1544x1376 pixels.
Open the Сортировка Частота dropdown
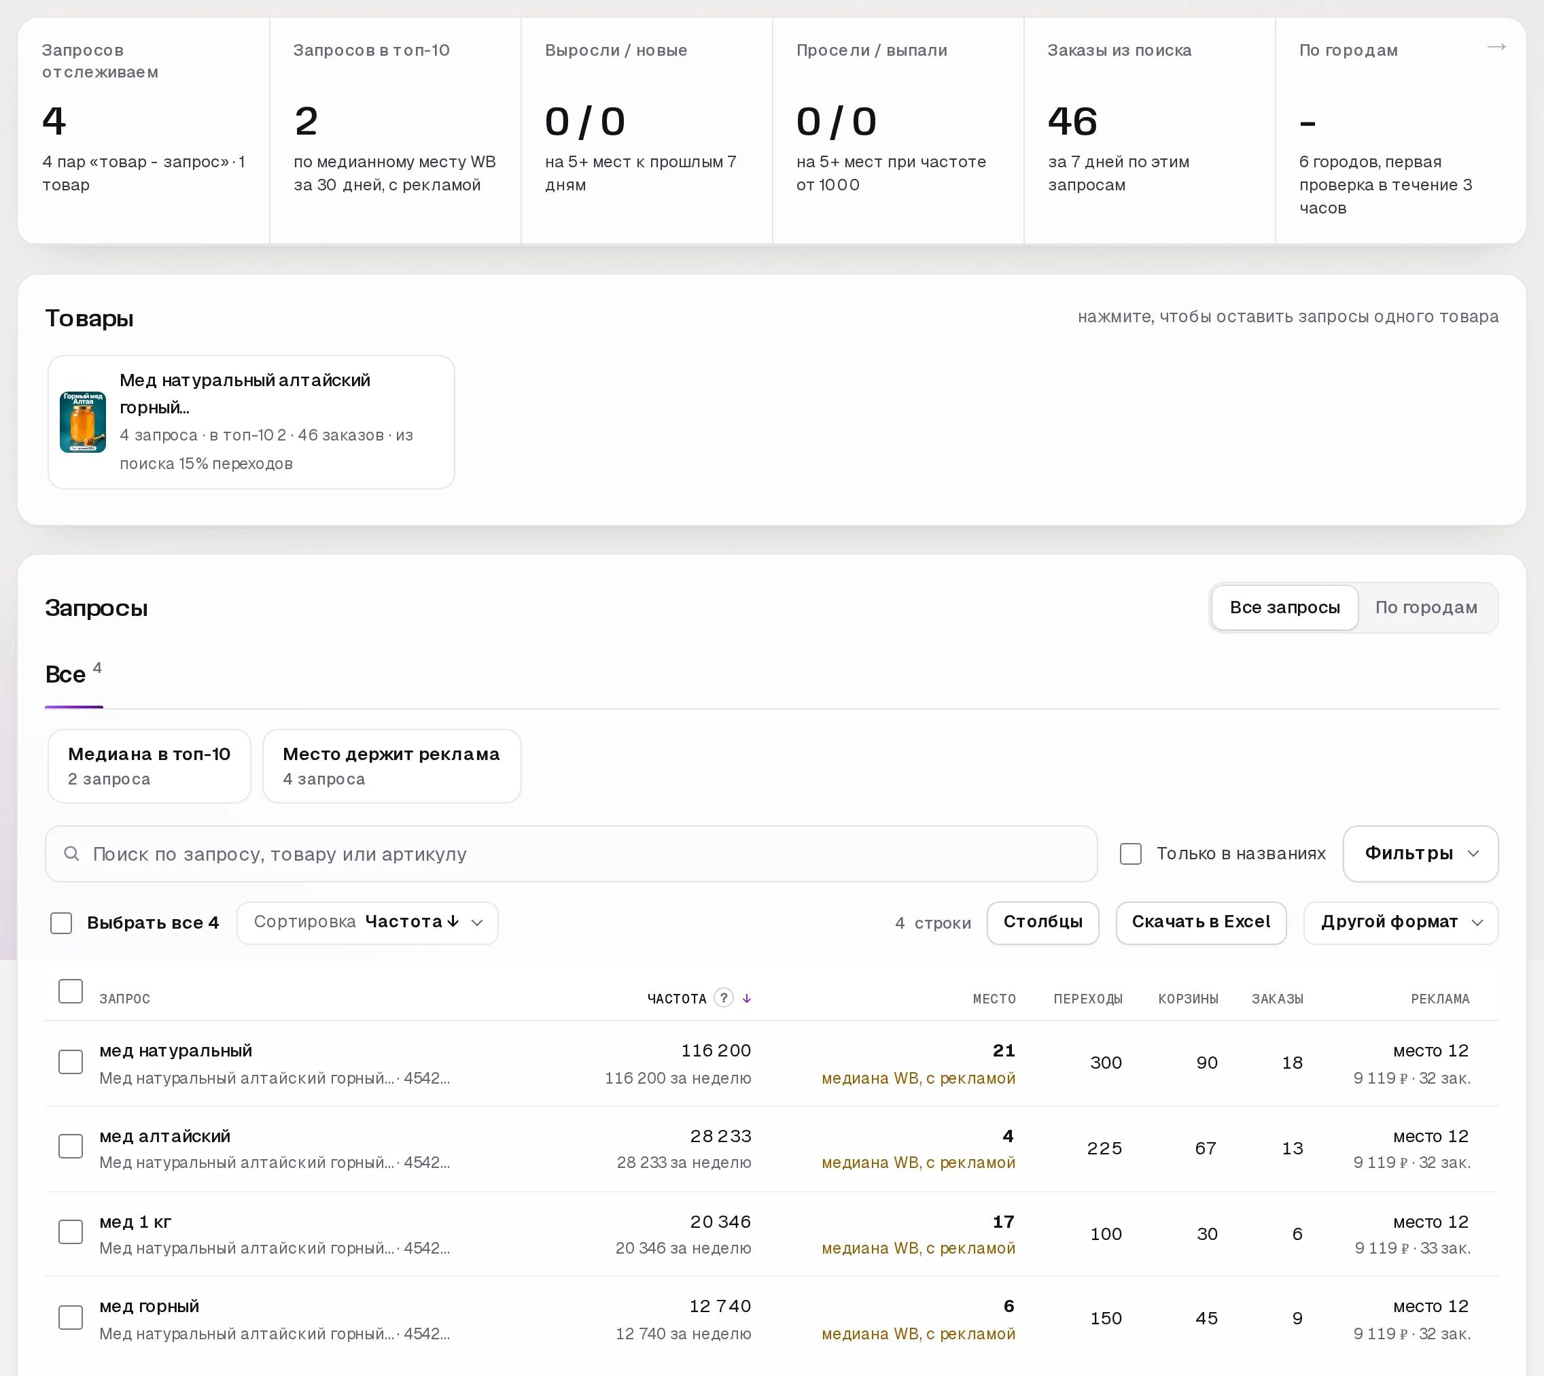pos(367,923)
